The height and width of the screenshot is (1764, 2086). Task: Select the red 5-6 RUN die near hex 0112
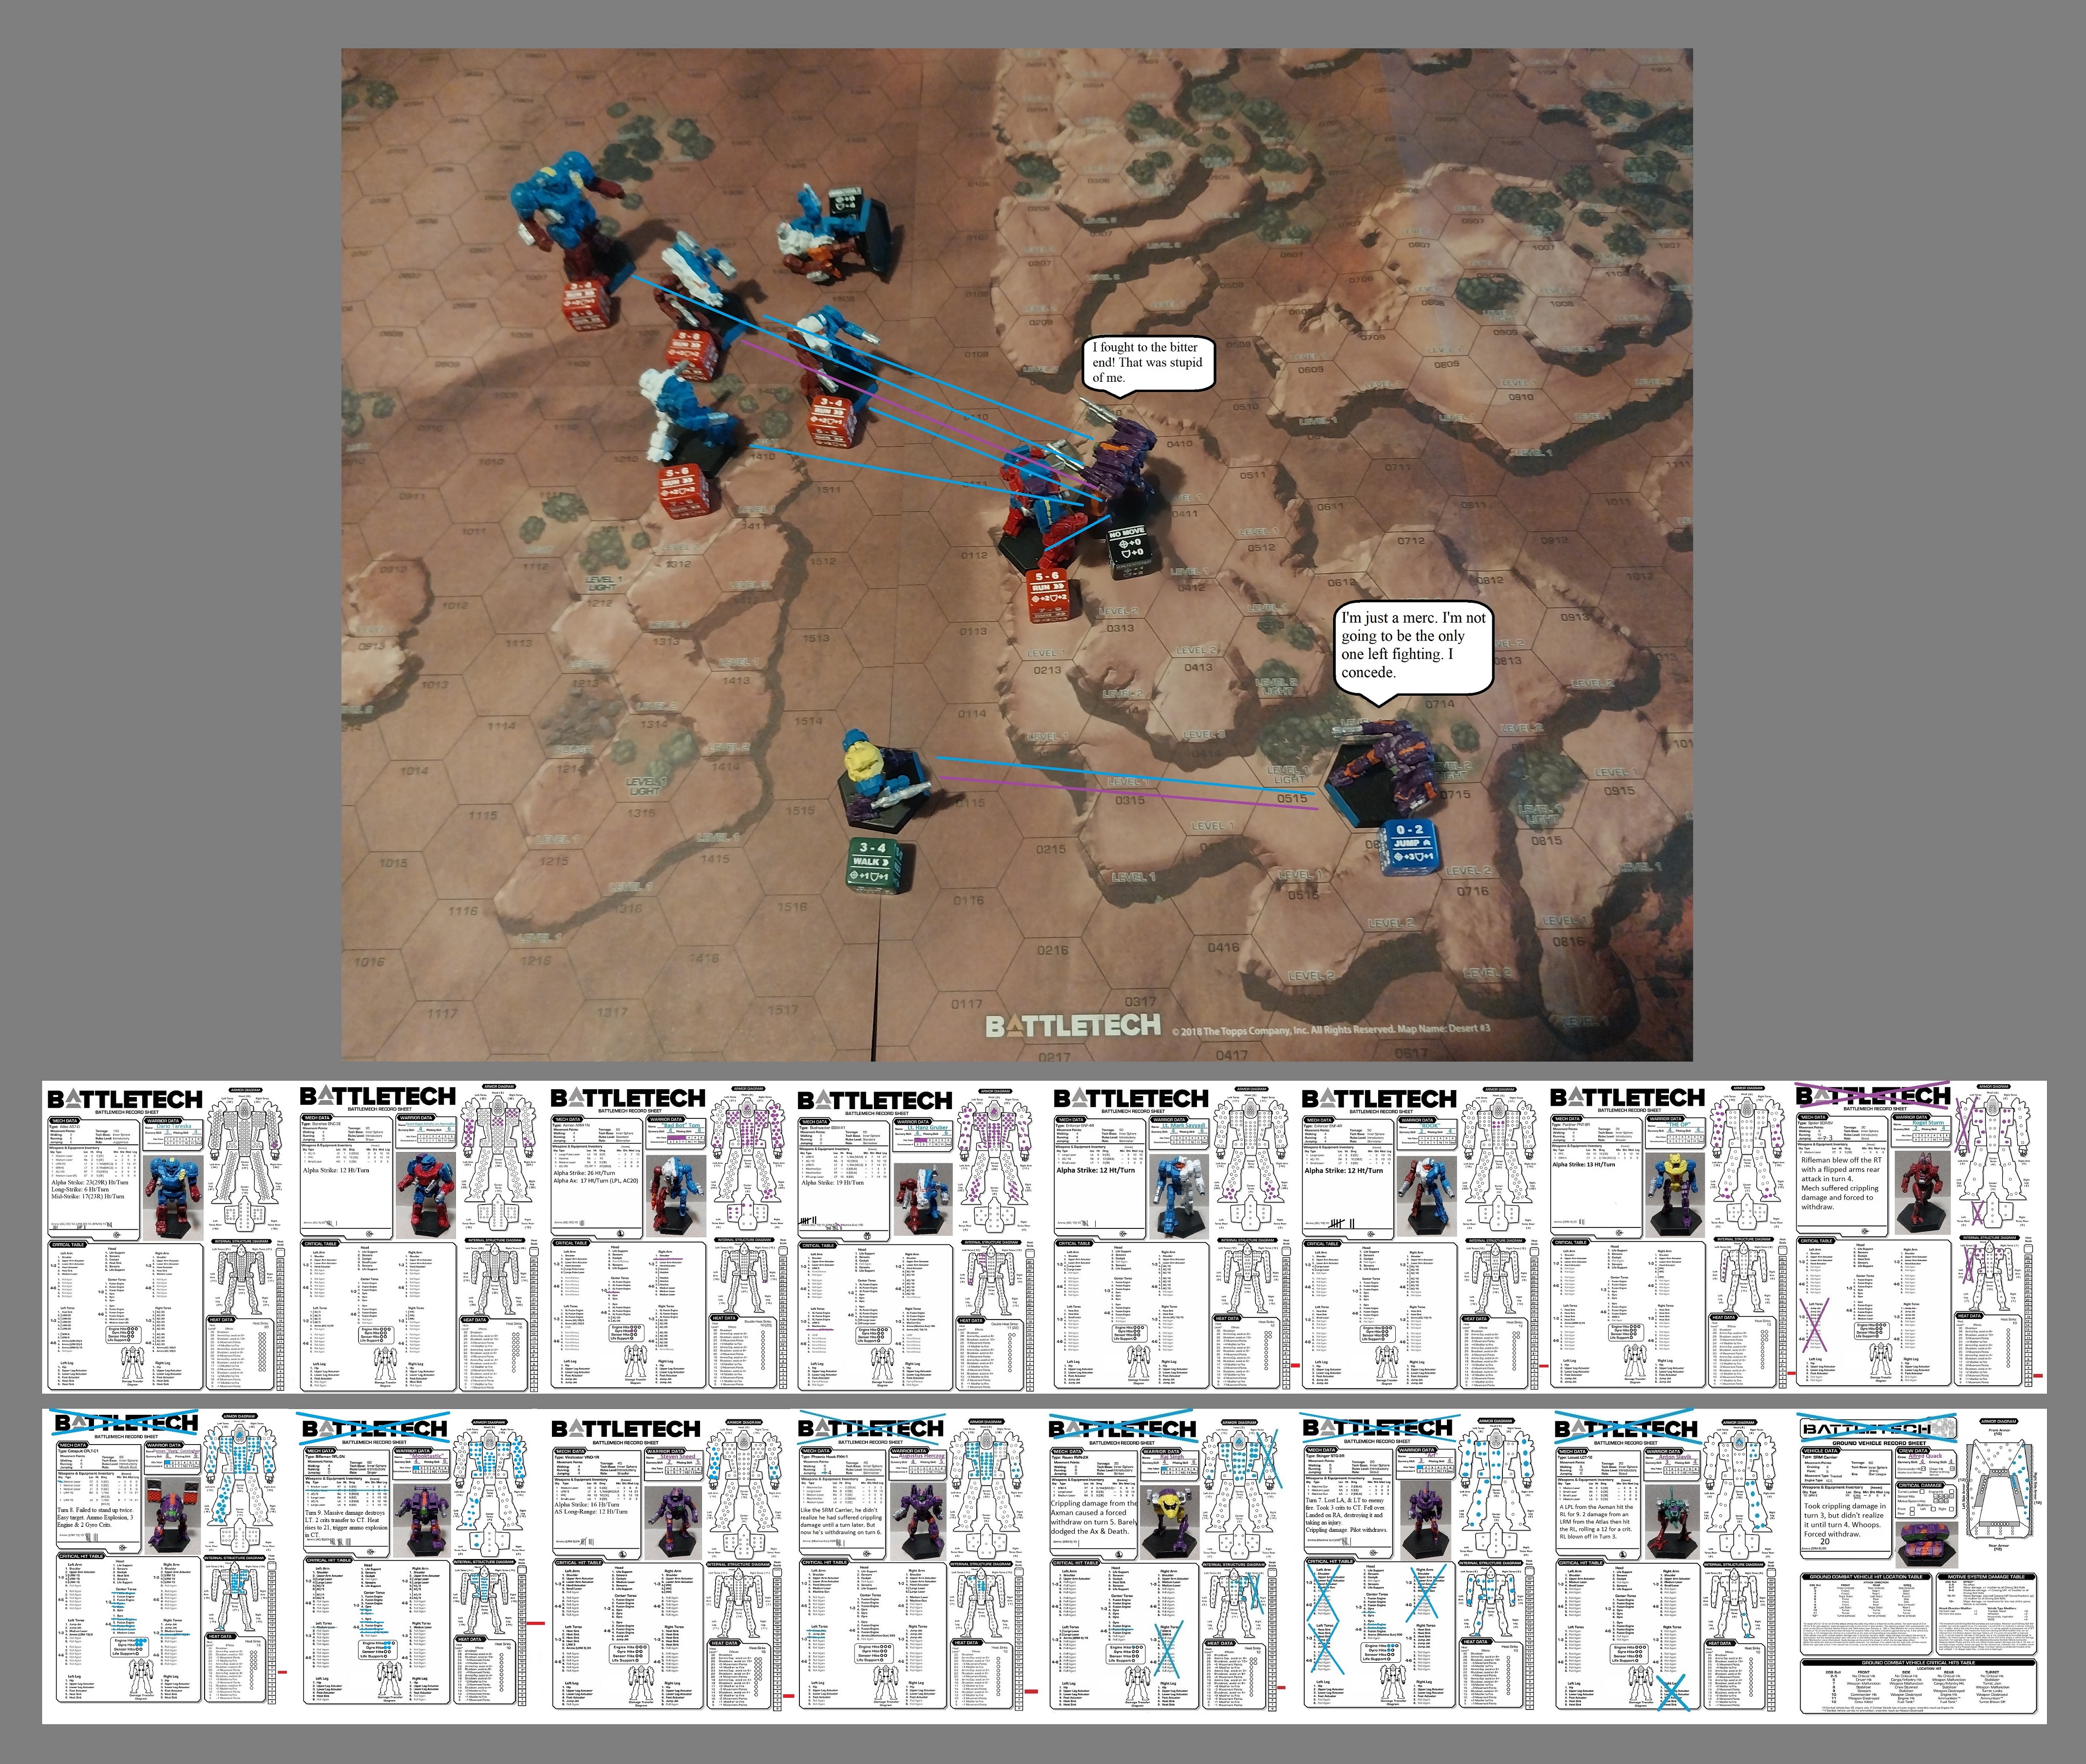(1049, 595)
